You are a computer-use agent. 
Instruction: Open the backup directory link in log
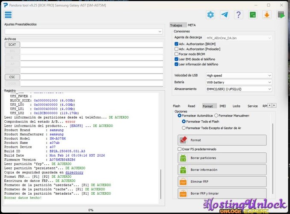(74, 172)
